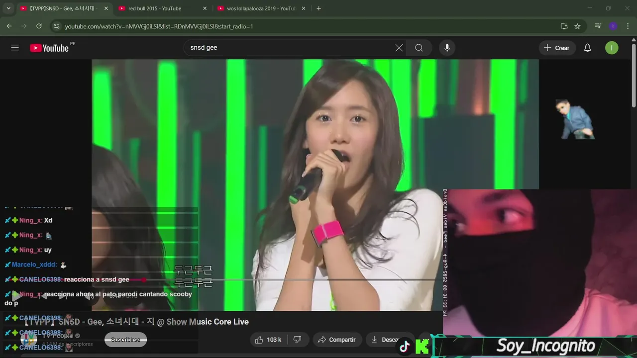Open the YouTube account avatar menu
This screenshot has width=637, height=358.
click(612, 48)
